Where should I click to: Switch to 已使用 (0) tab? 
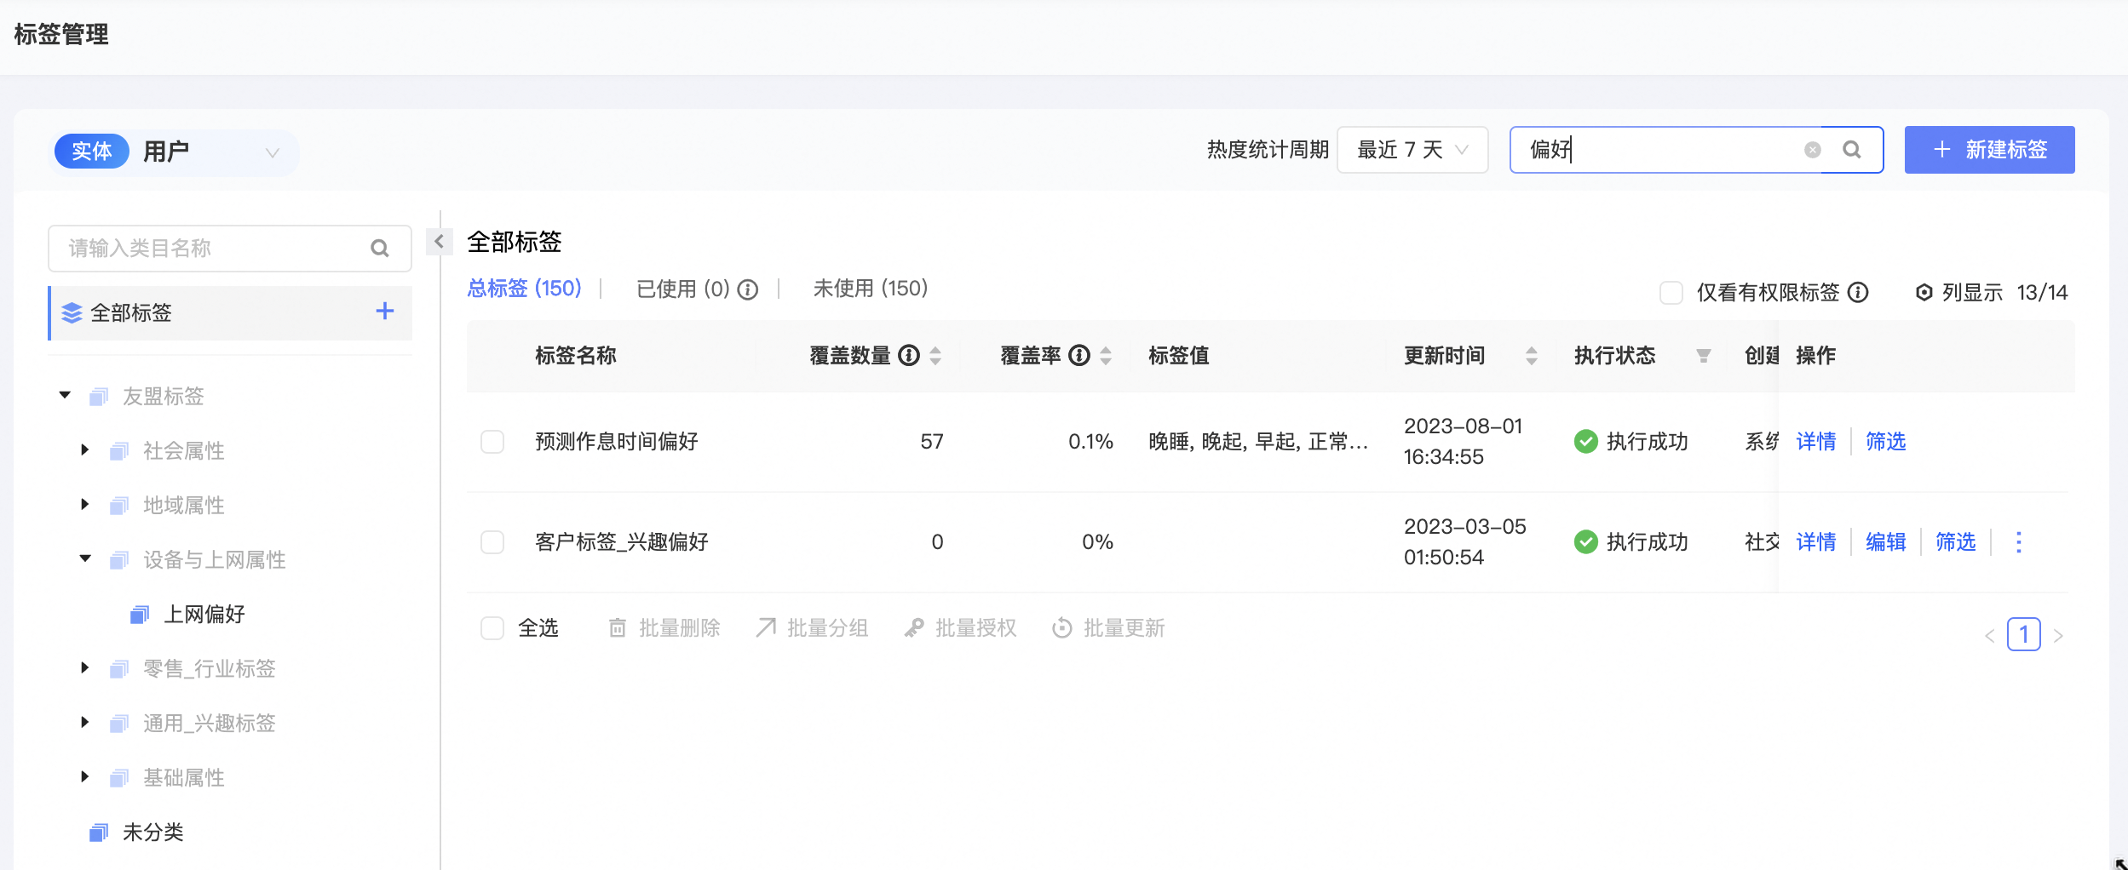[x=682, y=289]
